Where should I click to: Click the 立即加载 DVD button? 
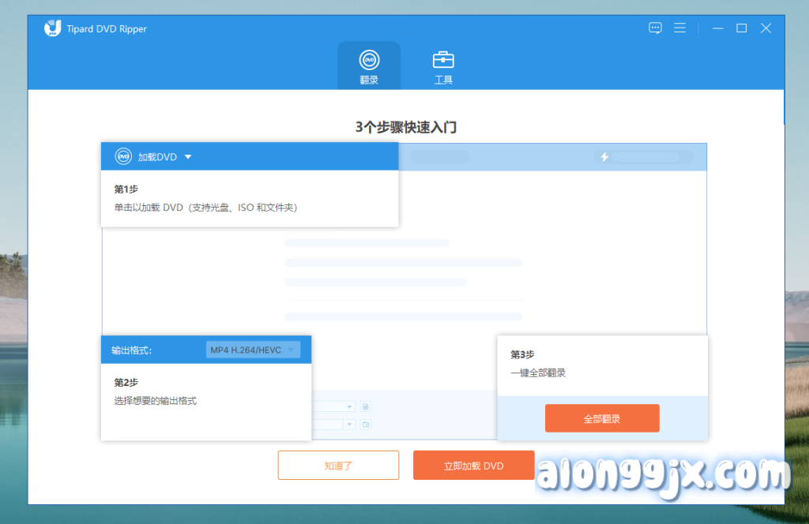coord(473,466)
